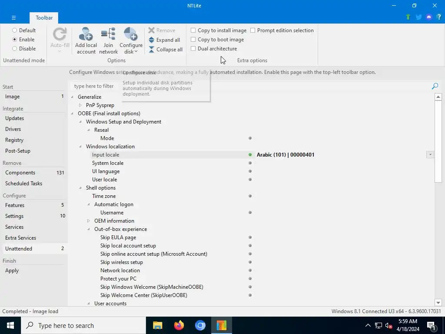Collapse the Out-of-box experience node
The image size is (445, 334).
click(89, 229)
